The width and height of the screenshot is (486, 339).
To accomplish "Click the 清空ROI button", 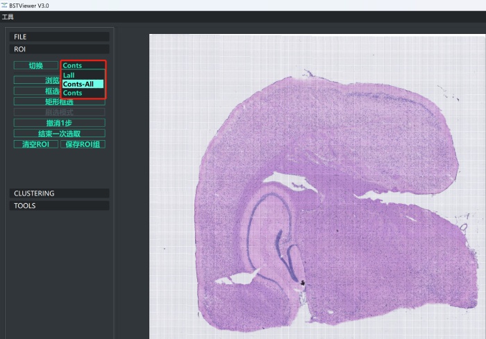I will (x=35, y=144).
